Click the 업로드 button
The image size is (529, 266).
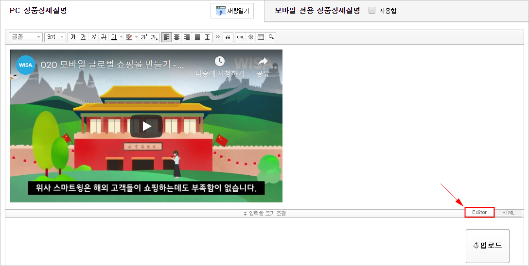(488, 246)
